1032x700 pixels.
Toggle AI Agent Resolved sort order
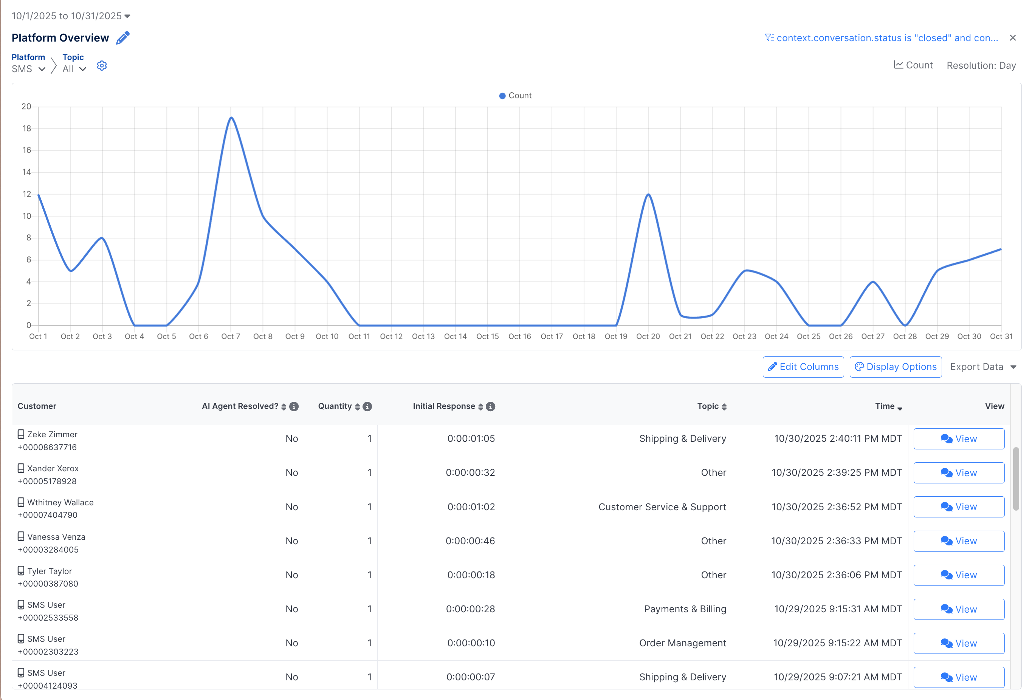[284, 407]
